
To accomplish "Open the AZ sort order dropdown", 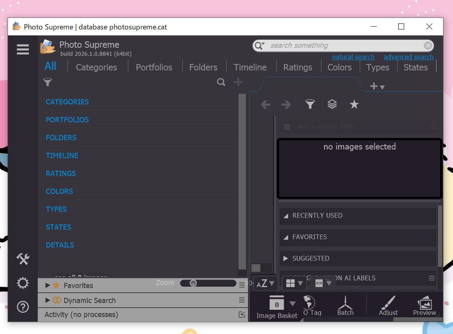I will pos(265,284).
